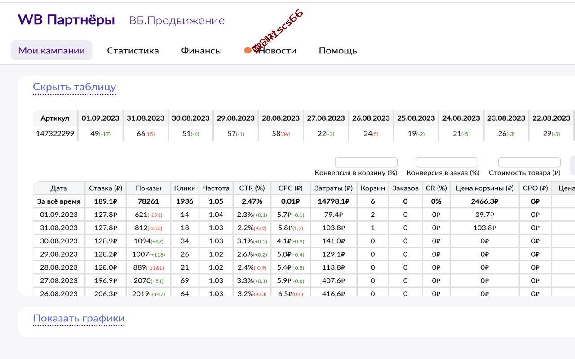Click spend 141.0₽ cell

pos(333,241)
